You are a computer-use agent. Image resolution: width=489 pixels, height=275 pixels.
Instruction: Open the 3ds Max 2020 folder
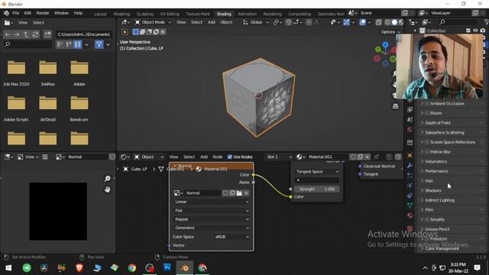click(x=16, y=73)
